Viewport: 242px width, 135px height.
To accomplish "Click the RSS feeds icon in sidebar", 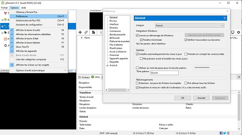I will (5, 39).
